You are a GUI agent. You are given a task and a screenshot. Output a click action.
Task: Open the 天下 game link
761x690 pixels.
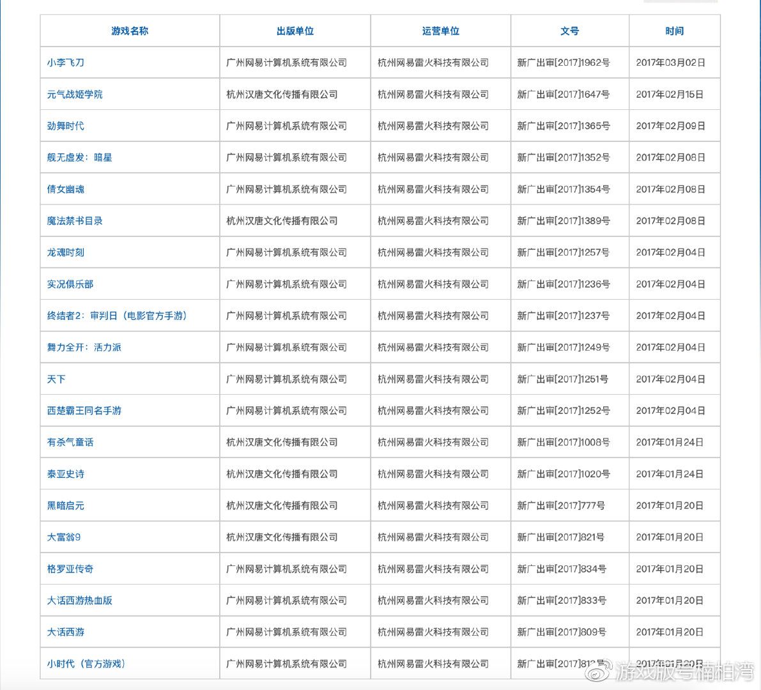point(56,379)
